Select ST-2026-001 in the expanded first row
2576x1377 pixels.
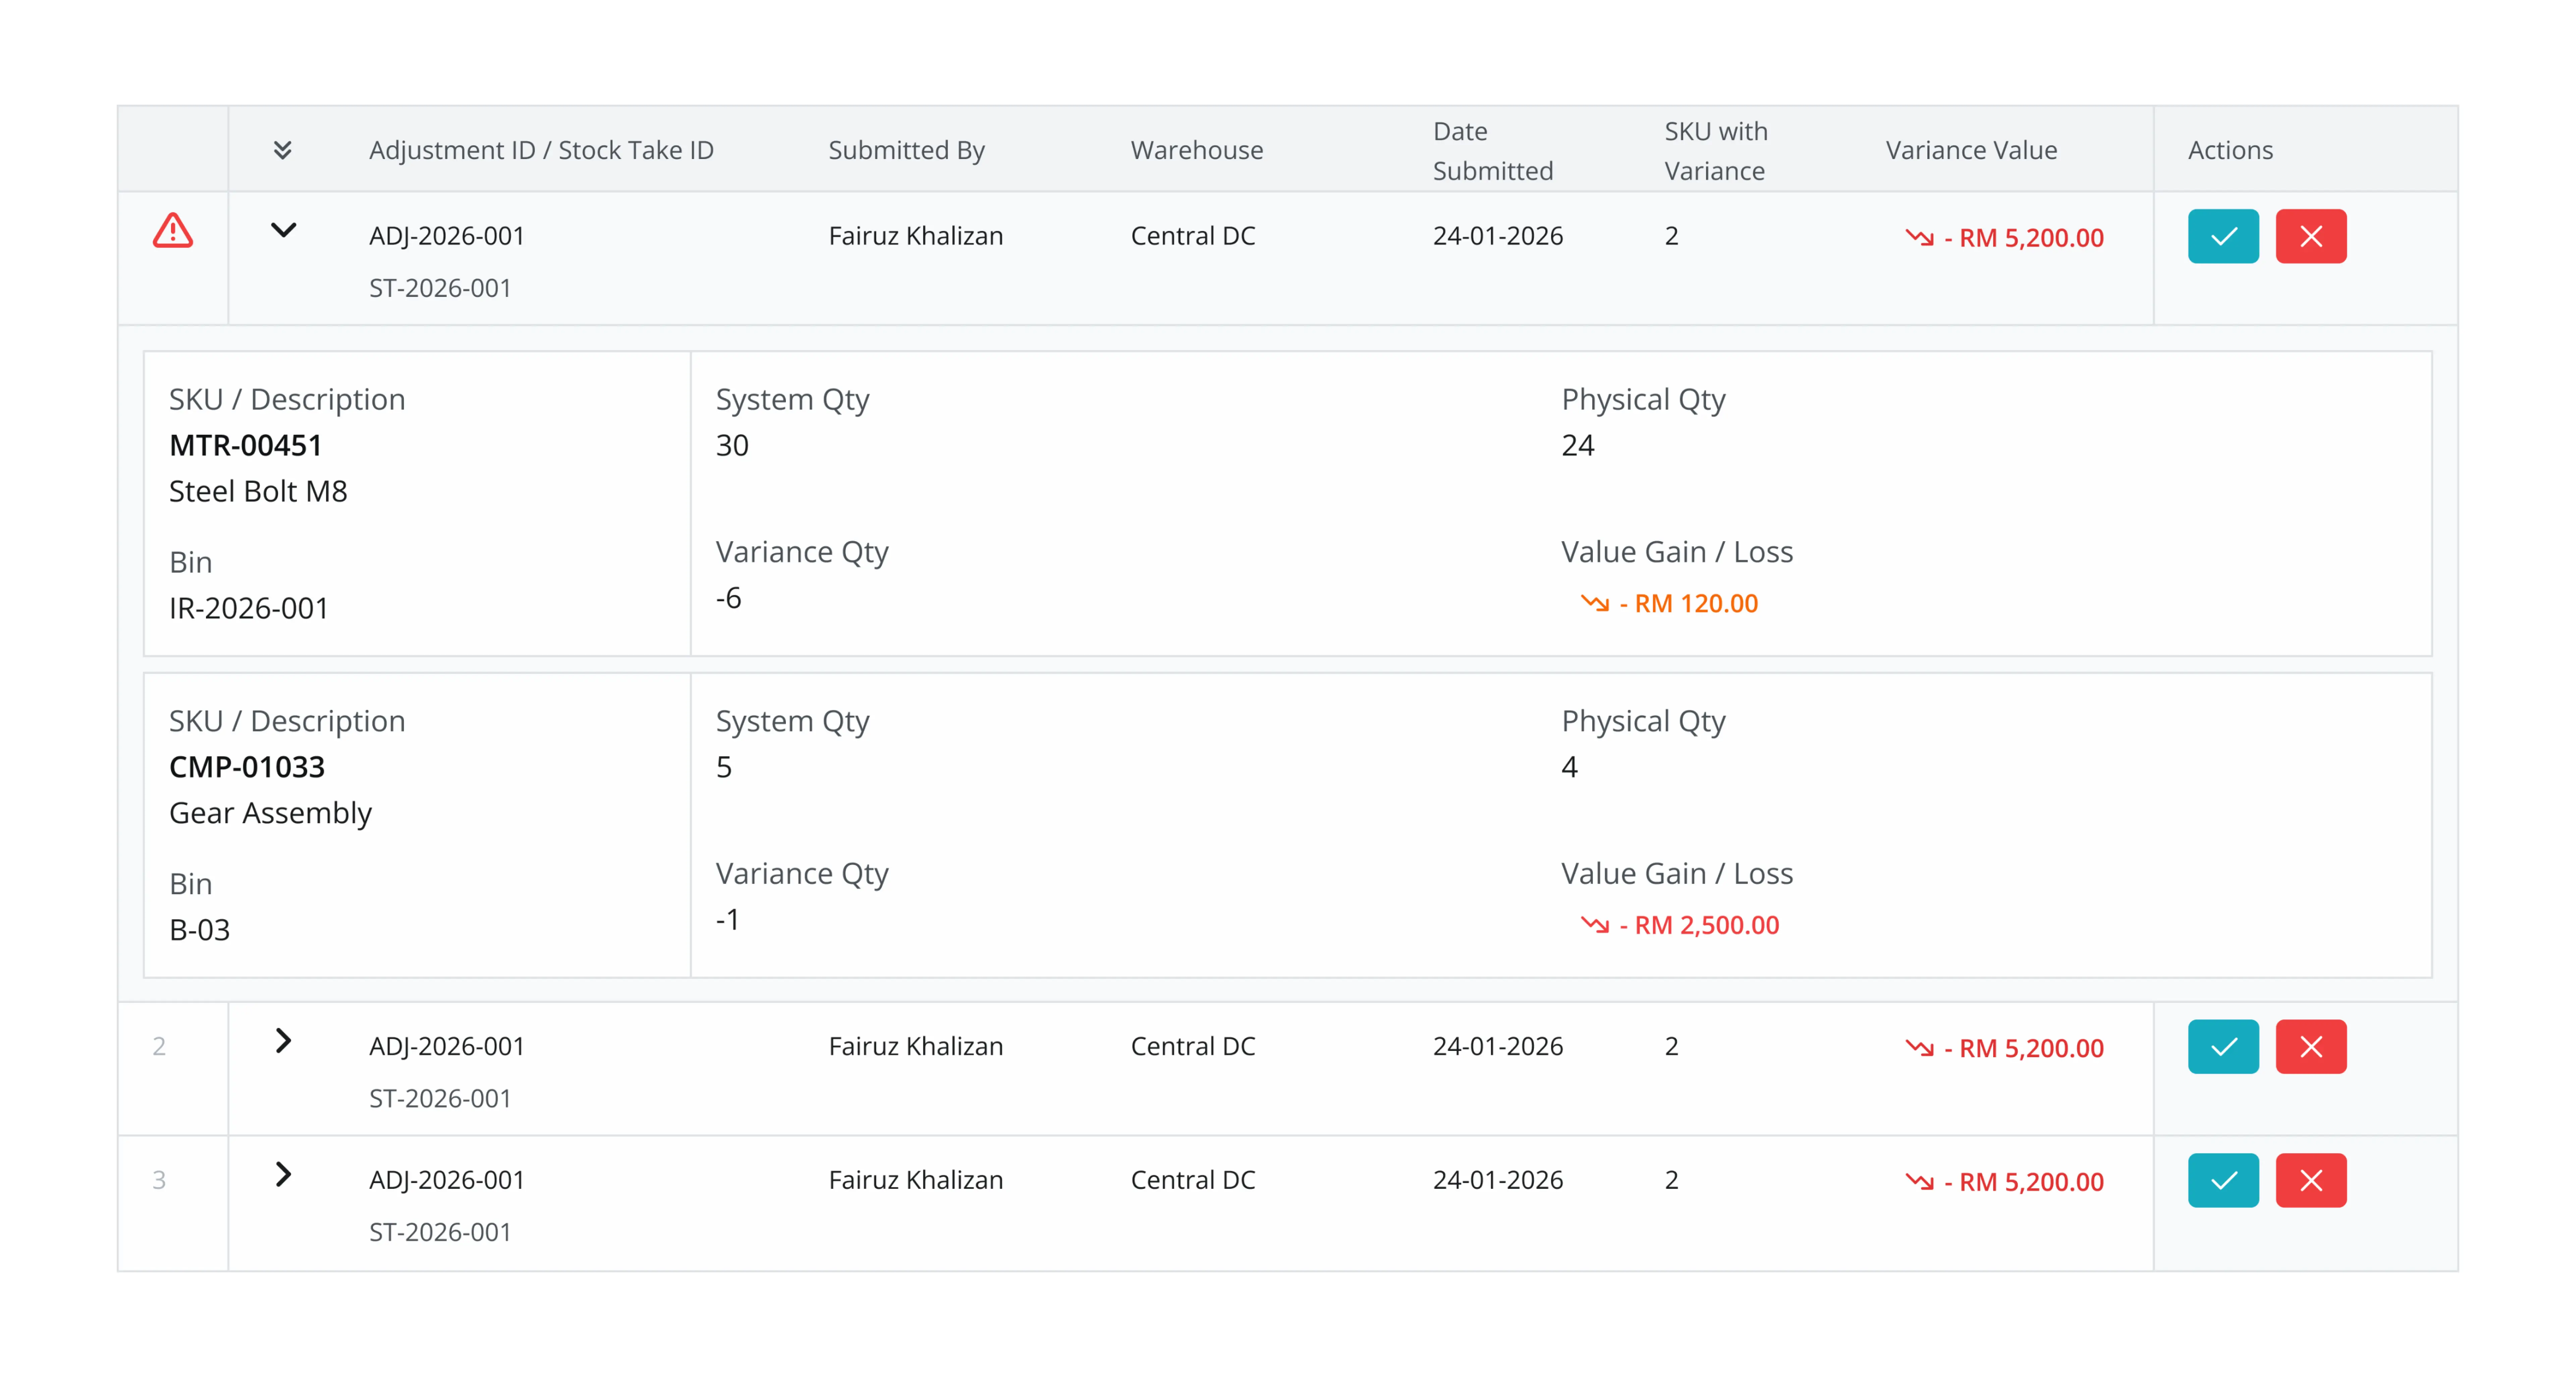(x=440, y=288)
